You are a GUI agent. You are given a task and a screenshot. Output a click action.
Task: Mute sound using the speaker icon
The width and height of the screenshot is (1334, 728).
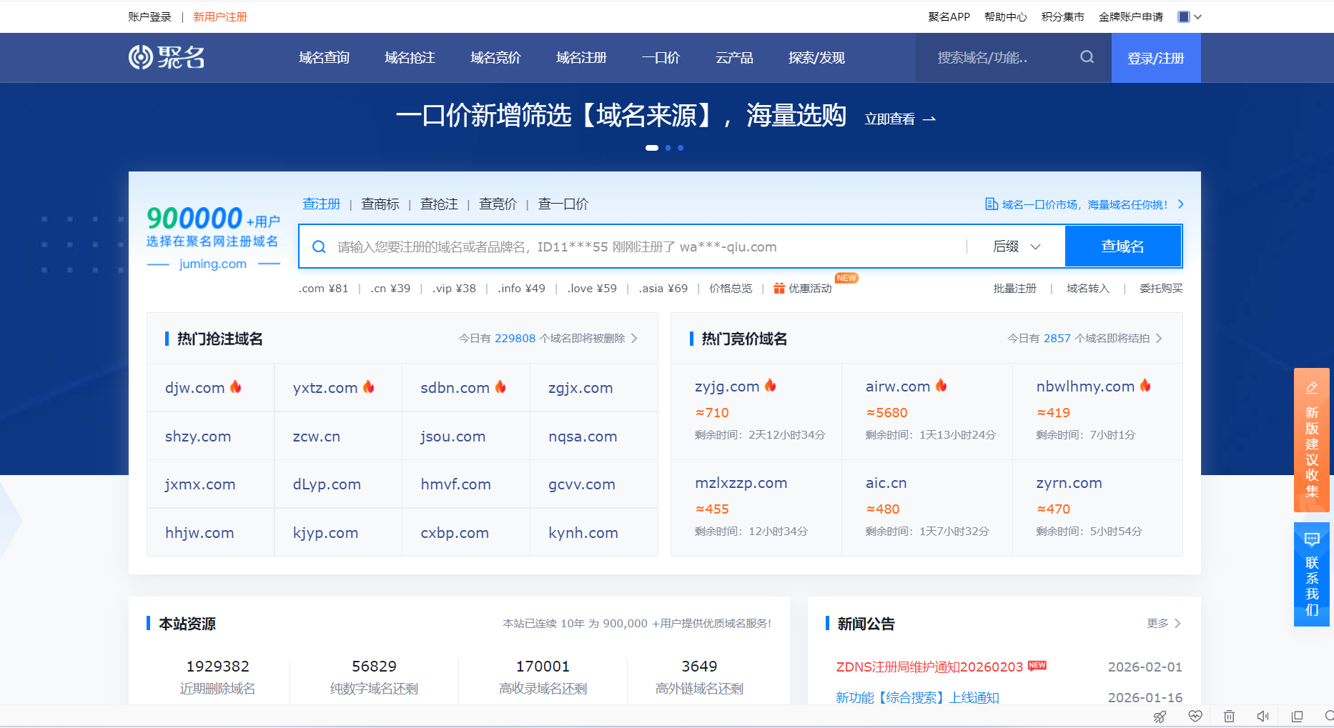click(x=1263, y=716)
